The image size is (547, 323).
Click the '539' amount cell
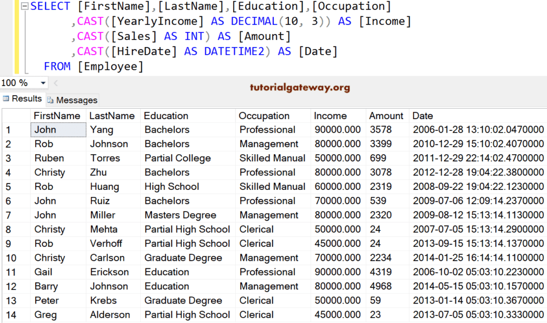(387, 201)
